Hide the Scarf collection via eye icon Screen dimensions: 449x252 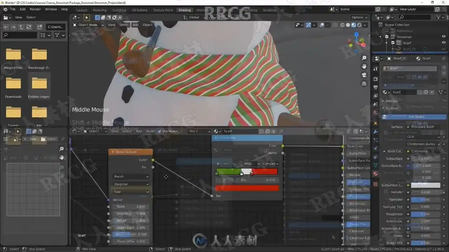pos(444,43)
